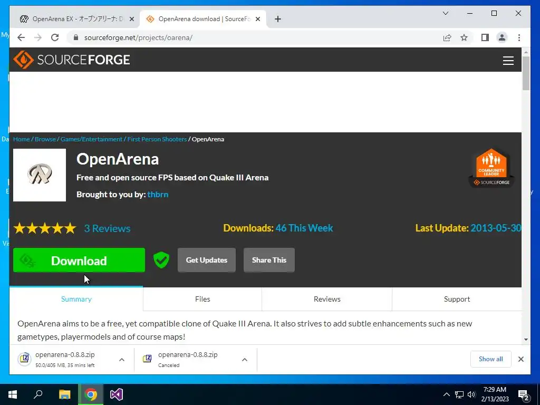Open the Browse breadcrumb link
The height and width of the screenshot is (405, 540).
(x=45, y=139)
